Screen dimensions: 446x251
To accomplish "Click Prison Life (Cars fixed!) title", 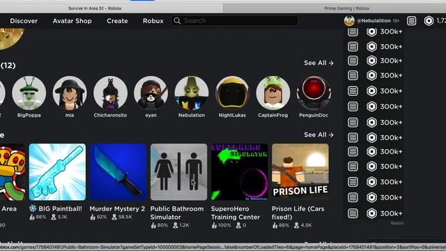I will [x=298, y=213].
